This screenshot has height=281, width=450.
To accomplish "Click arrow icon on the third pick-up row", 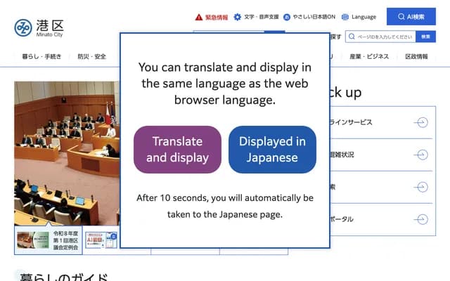I will 421,187.
